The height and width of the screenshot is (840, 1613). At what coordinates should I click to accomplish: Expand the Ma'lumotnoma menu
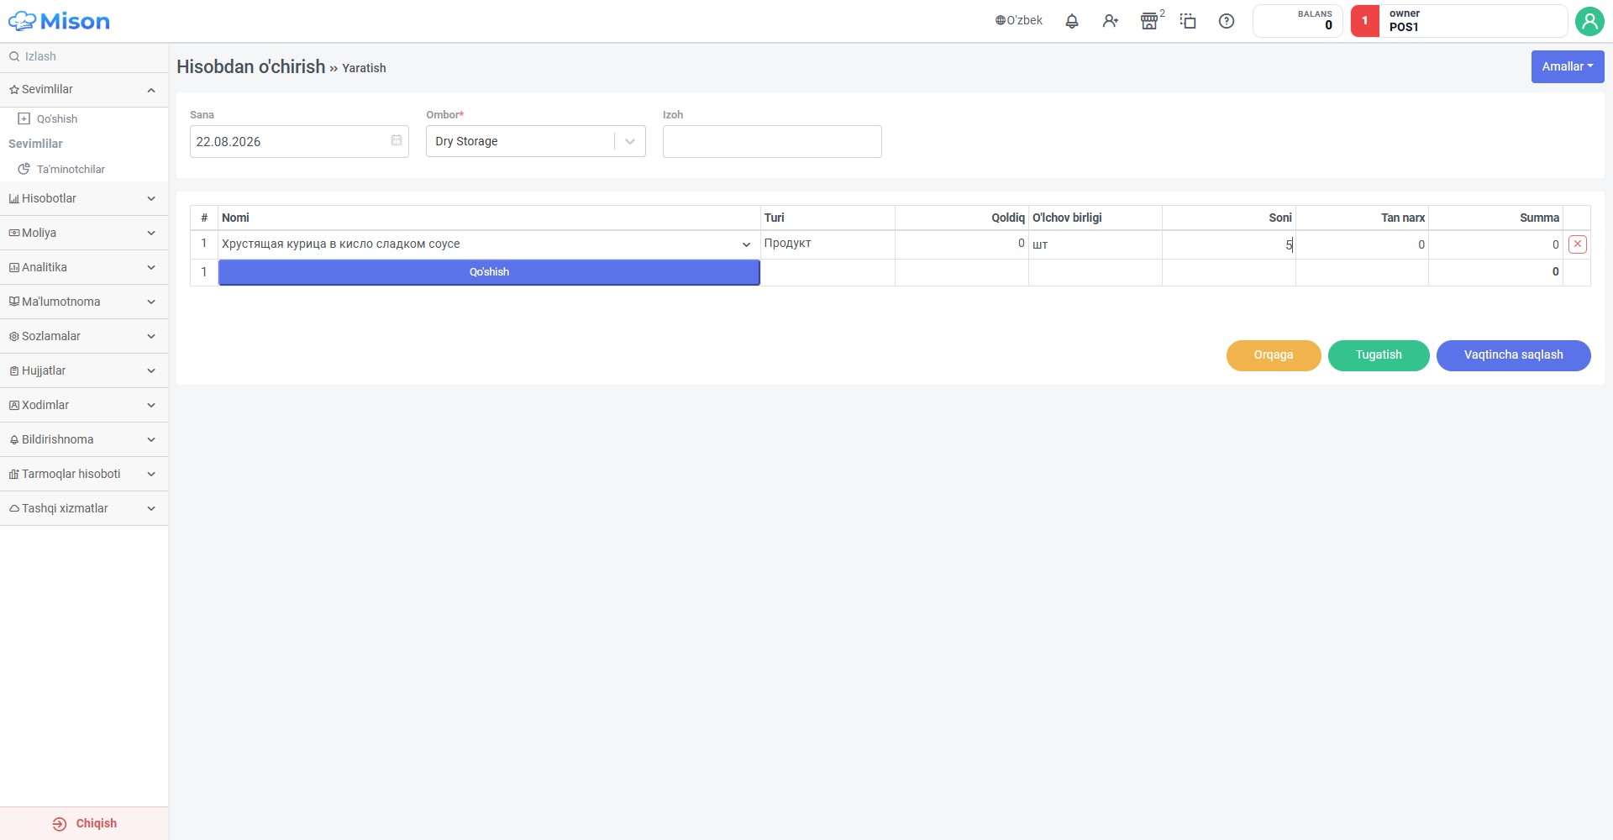click(x=84, y=302)
